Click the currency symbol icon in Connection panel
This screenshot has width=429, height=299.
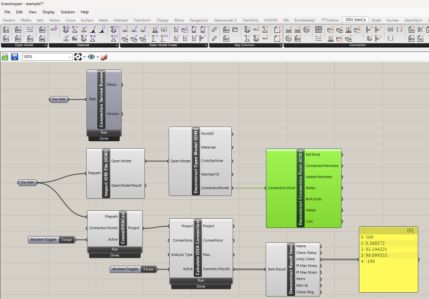point(420,30)
